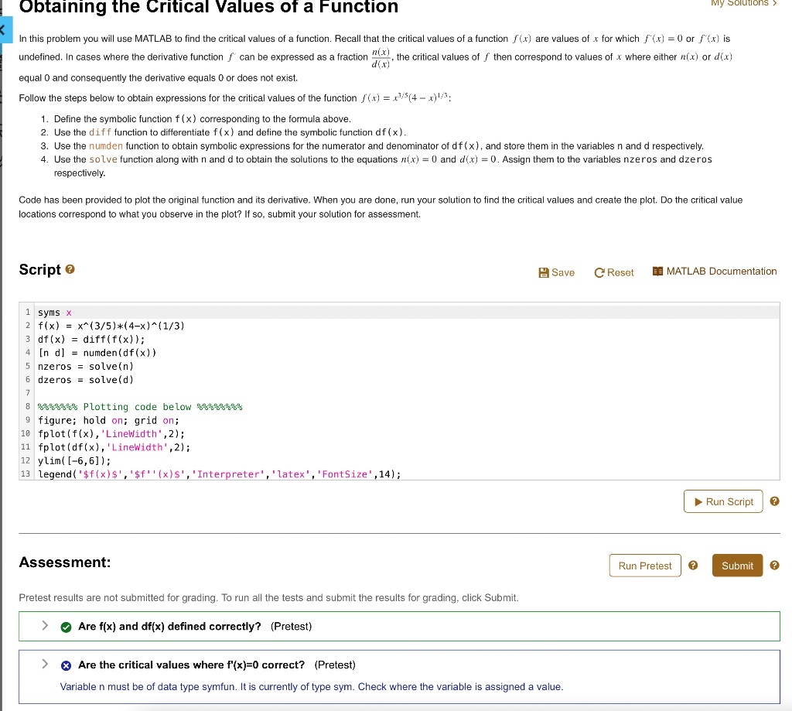792x711 pixels.
Task: Expand the critical values pretest result
Action: (x=45, y=665)
